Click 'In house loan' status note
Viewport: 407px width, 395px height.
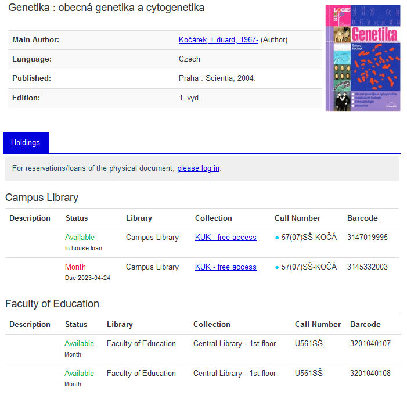click(x=84, y=248)
